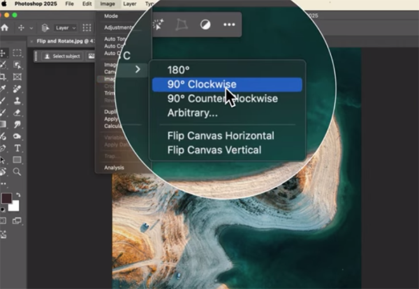Open the foreground color swatch
Image resolution: width=419 pixels, height=289 pixels.
point(6,198)
